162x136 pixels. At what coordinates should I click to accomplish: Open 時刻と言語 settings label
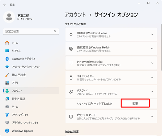[18, 99]
